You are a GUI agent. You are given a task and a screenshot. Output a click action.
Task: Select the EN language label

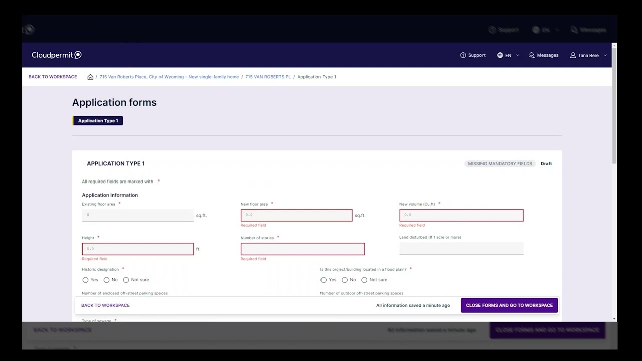tap(508, 55)
